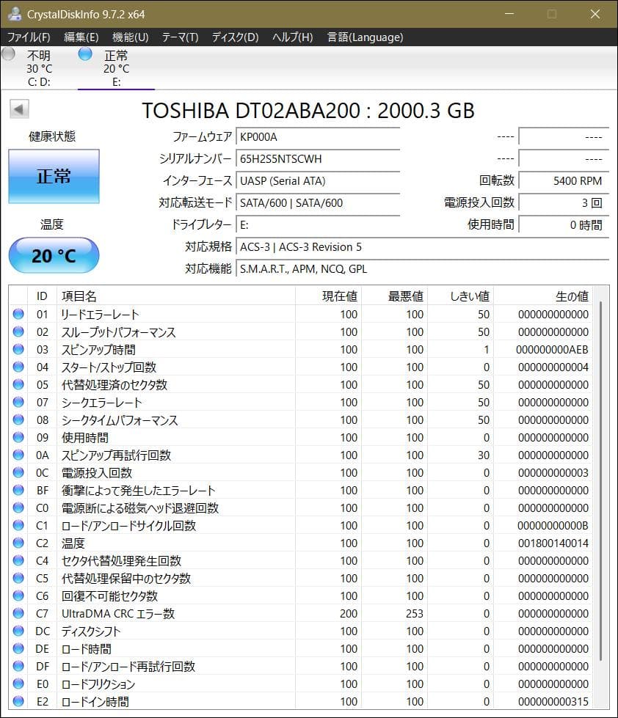Image resolution: width=618 pixels, height=718 pixels.
Task: Click the 20 °C temperature display
Action: 53,255
